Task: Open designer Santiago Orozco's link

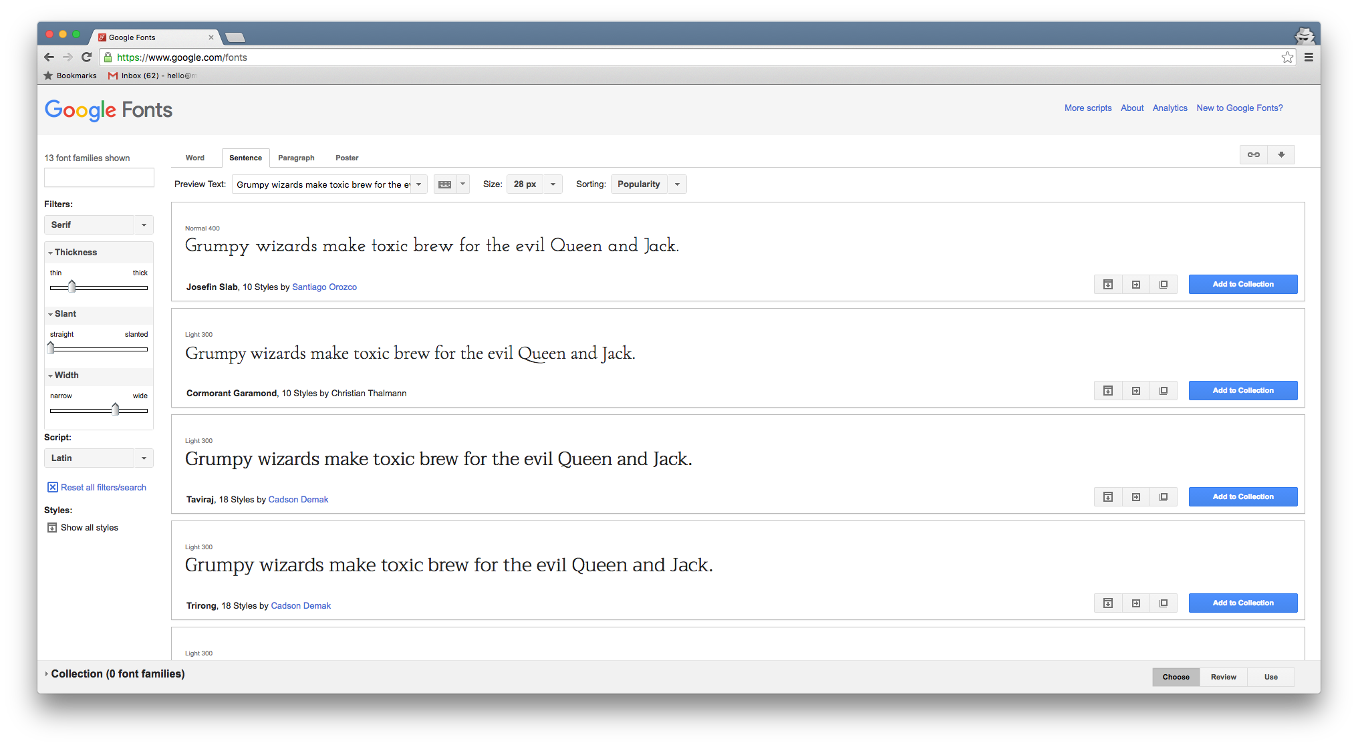Action: tap(324, 287)
